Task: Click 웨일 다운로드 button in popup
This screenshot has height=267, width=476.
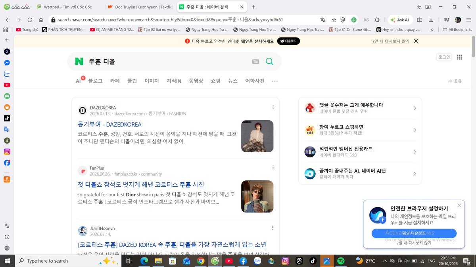Action: pos(414,233)
